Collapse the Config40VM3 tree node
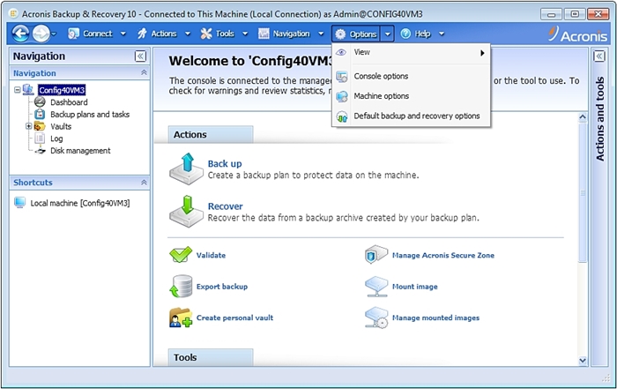Screen dimensions: 617x389 18,90
